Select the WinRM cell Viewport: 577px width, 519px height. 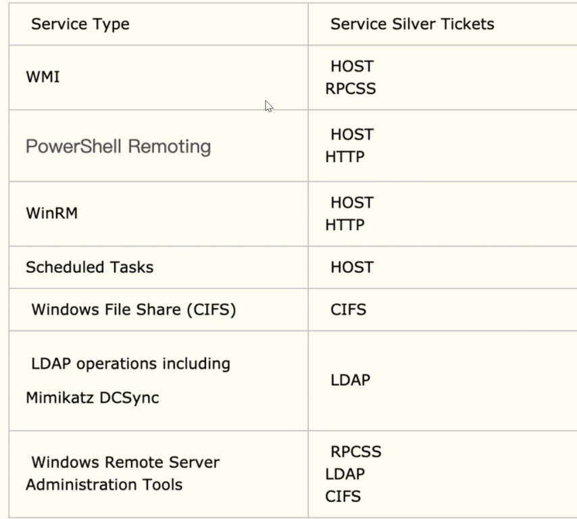pyautogui.click(x=51, y=213)
